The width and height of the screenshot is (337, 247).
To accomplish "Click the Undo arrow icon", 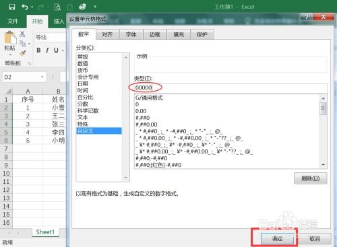I will pos(25,7).
